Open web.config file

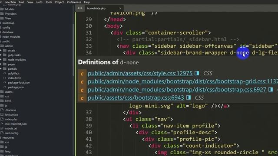(x=12, y=133)
